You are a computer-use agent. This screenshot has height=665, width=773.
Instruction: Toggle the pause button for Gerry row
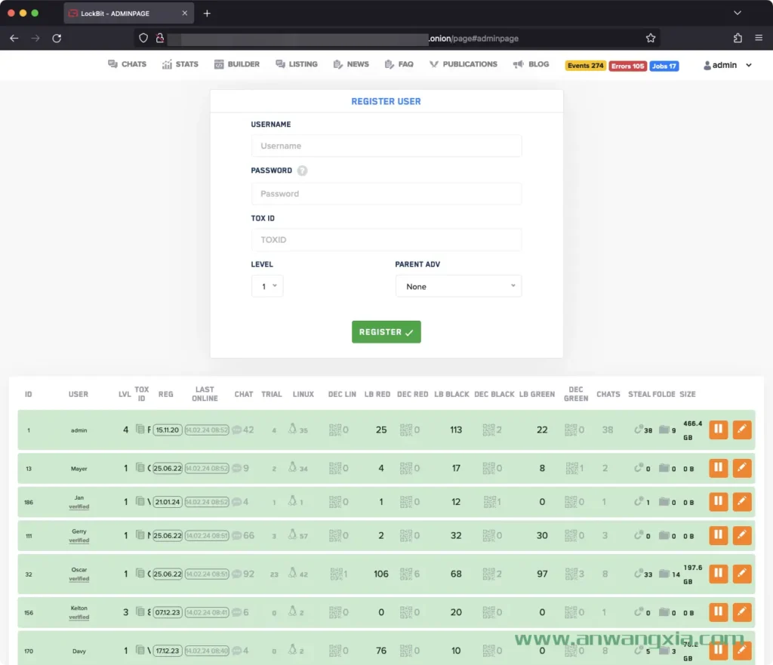pyautogui.click(x=719, y=535)
